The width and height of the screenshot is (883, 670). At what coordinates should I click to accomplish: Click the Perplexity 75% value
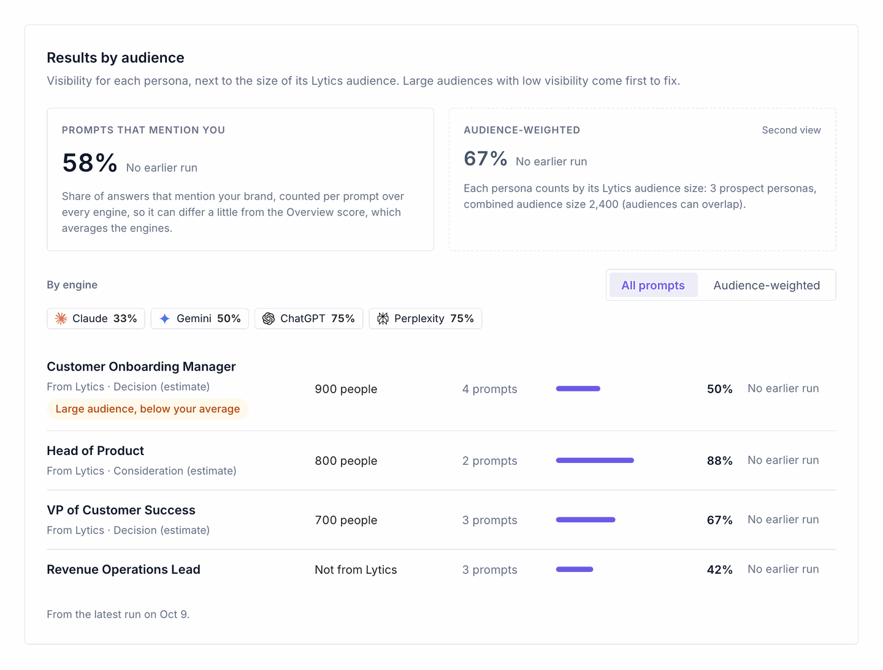point(462,318)
